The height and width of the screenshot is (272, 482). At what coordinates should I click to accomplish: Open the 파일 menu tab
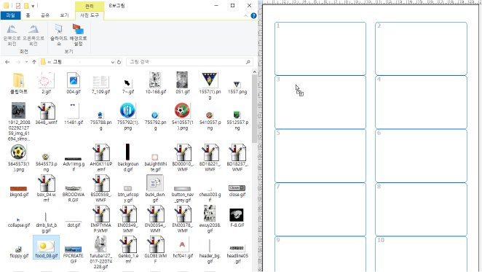coord(10,15)
